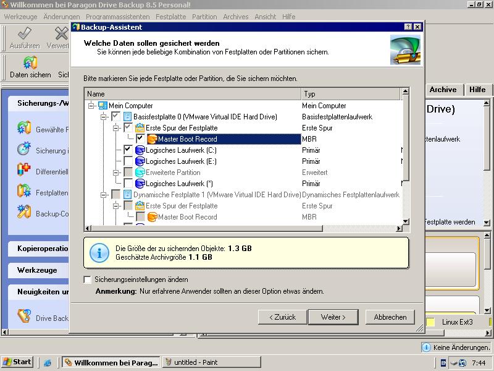The width and height of the screenshot is (494, 371).
Task: Toggle the Basisfestplatte 0 checkbox
Action: (115, 116)
